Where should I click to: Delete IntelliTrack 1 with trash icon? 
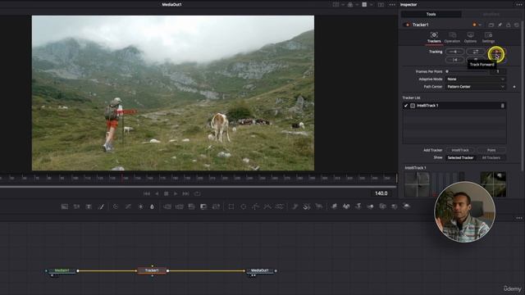point(502,106)
